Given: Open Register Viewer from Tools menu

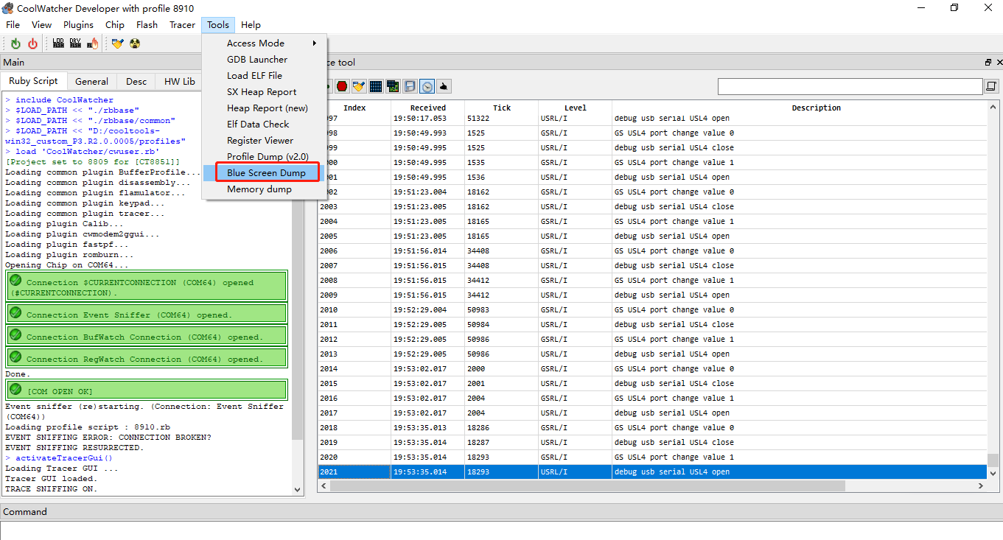Looking at the screenshot, I should (265, 140).
